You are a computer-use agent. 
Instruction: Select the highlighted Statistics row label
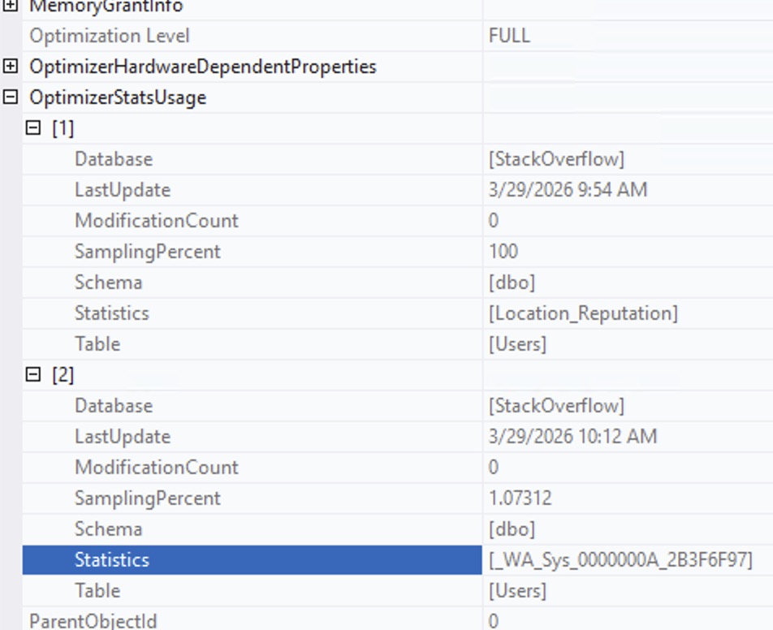point(111,560)
